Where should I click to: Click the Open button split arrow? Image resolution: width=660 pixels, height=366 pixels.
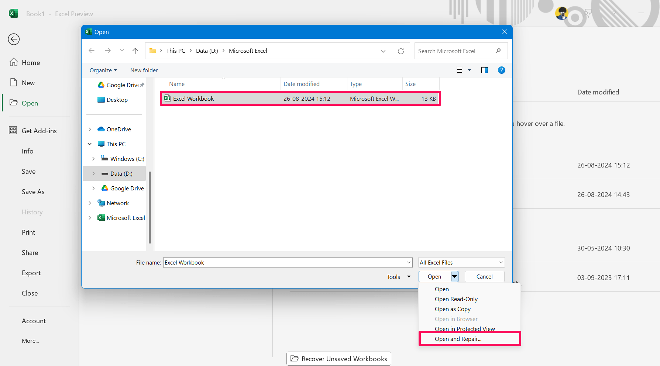pyautogui.click(x=454, y=276)
